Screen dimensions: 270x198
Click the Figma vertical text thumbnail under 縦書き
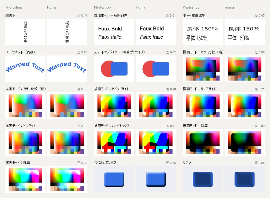67,32
